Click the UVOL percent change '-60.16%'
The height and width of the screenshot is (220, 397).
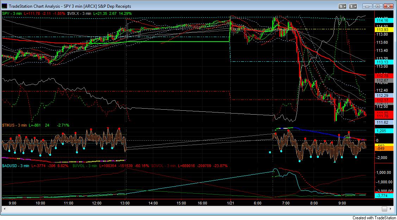click(x=141, y=165)
